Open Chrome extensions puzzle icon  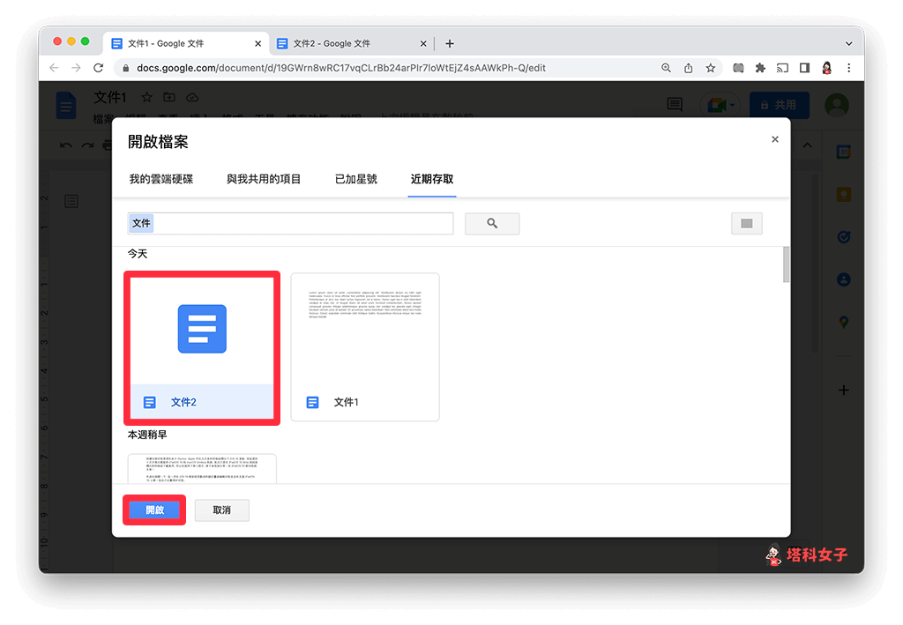coord(759,68)
